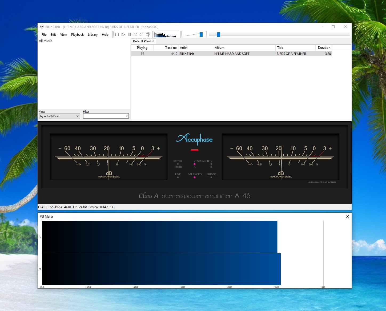Click the Stop playback button
This screenshot has height=311, width=386.
(x=117, y=35)
